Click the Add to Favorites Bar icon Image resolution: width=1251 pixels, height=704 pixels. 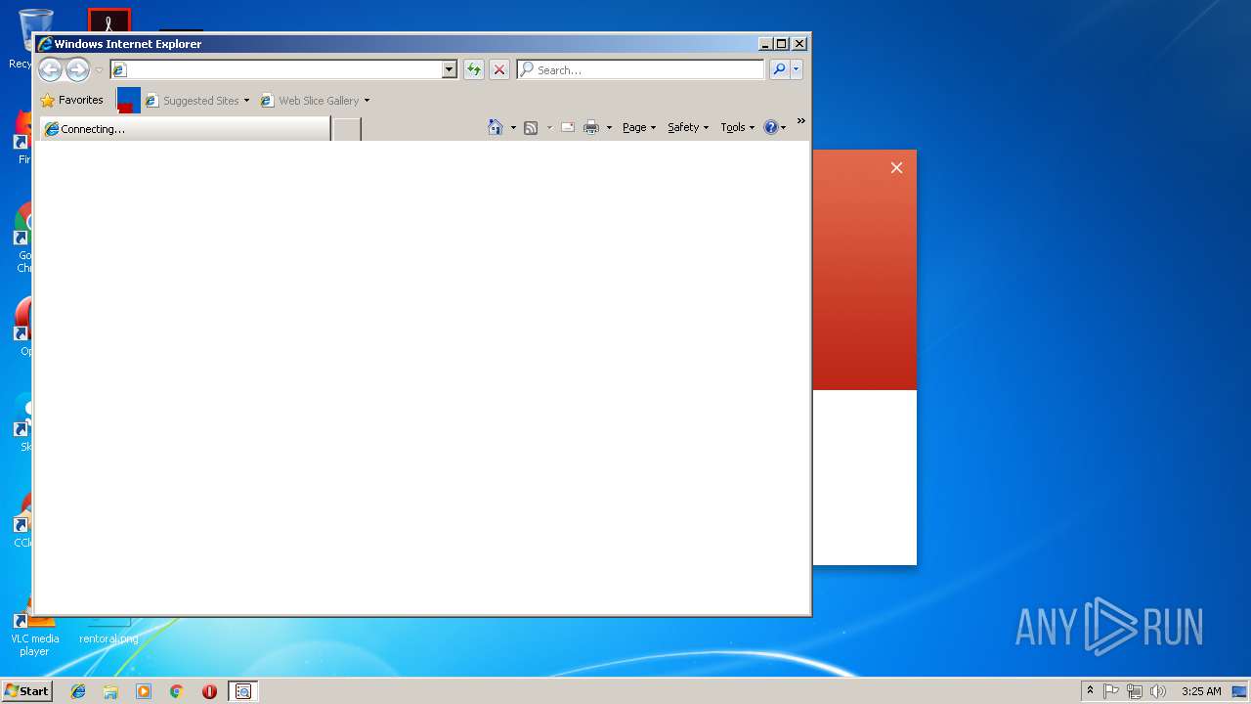128,100
